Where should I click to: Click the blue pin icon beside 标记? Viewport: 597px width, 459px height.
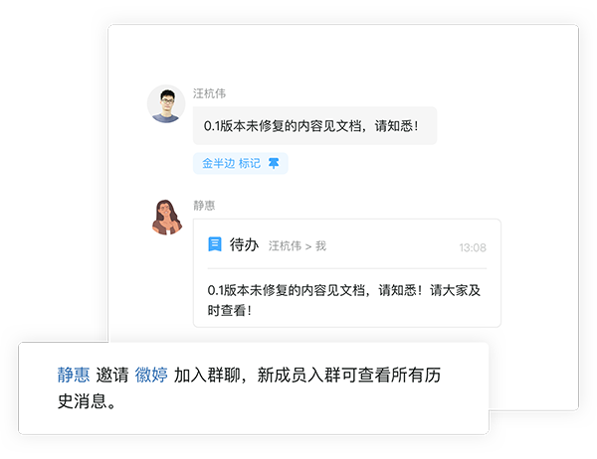(x=274, y=163)
